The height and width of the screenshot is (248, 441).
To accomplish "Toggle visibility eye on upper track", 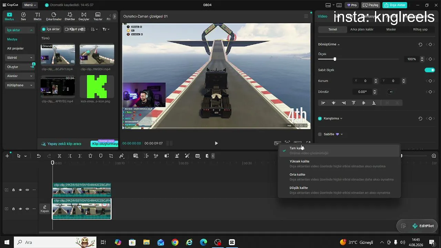I will click(20, 190).
